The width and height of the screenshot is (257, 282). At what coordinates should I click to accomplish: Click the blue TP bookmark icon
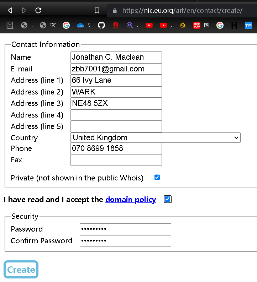pyautogui.click(x=248, y=25)
